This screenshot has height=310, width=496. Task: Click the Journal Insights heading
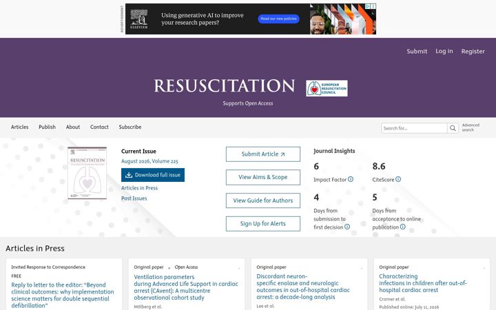click(x=334, y=151)
